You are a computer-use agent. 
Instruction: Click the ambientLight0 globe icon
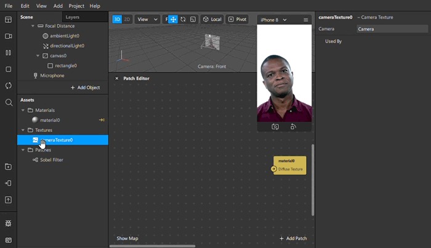click(46, 36)
